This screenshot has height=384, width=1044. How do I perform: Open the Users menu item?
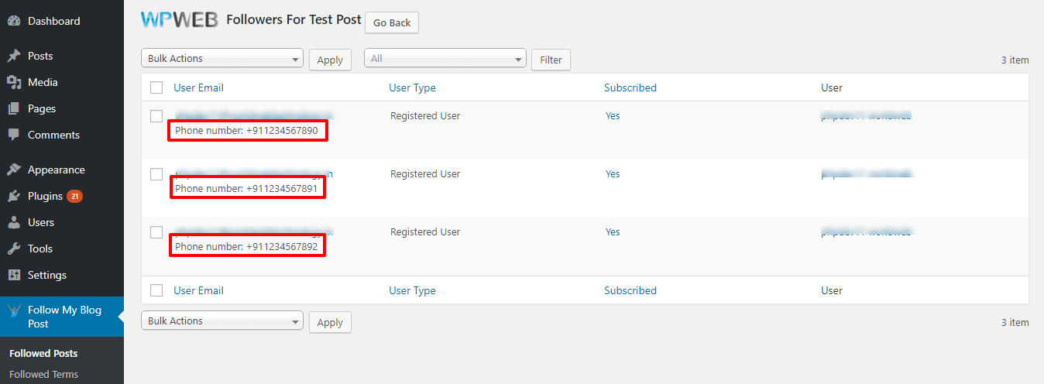pos(41,222)
